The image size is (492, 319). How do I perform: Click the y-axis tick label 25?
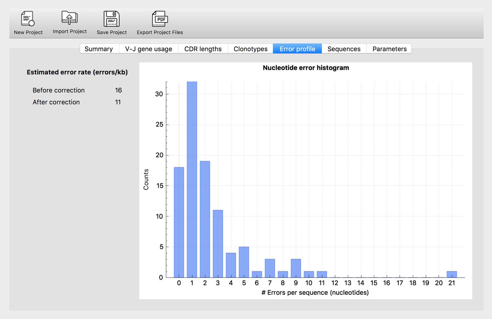tap(159, 124)
